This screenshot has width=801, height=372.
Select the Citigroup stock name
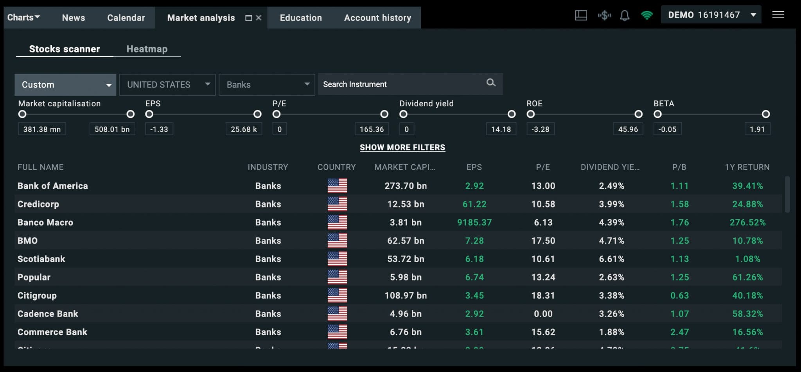(37, 296)
